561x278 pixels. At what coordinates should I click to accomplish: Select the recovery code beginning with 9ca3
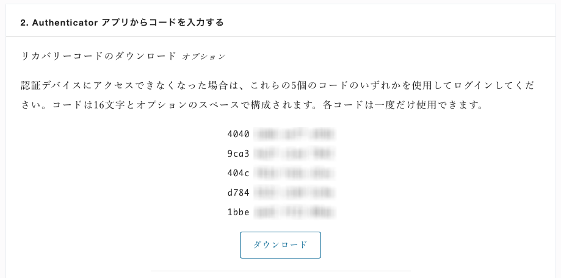pos(281,154)
